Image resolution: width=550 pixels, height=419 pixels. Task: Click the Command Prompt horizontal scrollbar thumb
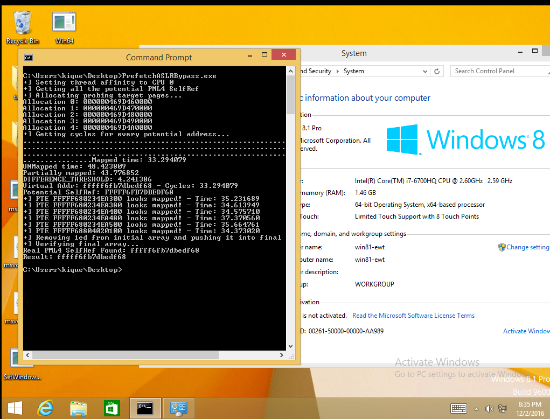coord(126,355)
